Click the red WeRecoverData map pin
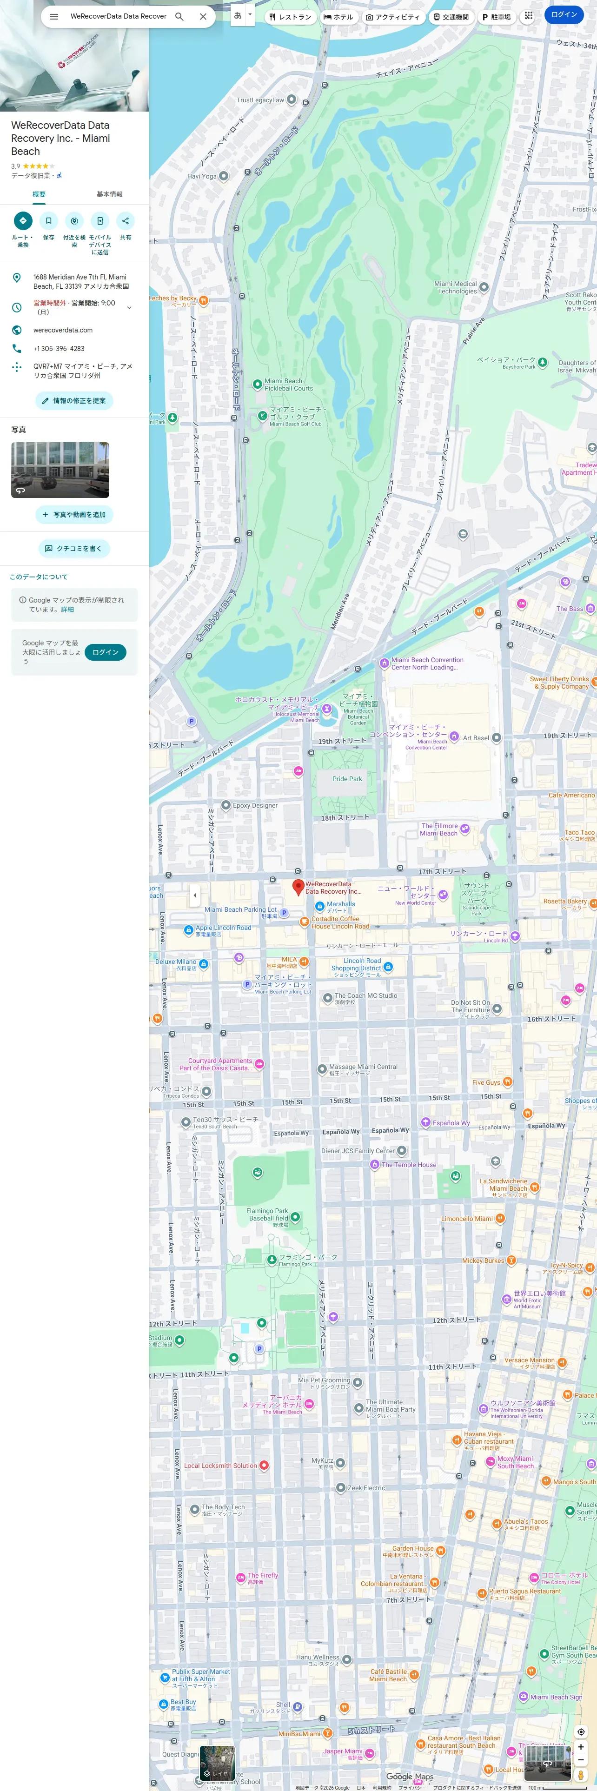The width and height of the screenshot is (597, 1791). click(x=298, y=887)
